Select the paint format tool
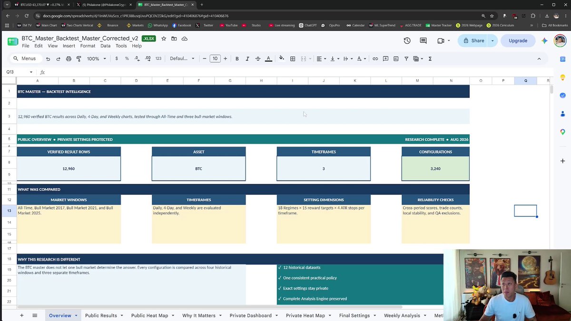Screen dimensions: 571x321 pos(79,58)
